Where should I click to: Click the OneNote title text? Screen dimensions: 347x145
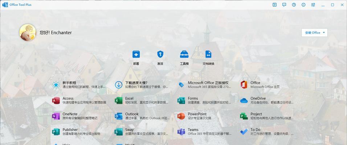[x=70, y=114]
